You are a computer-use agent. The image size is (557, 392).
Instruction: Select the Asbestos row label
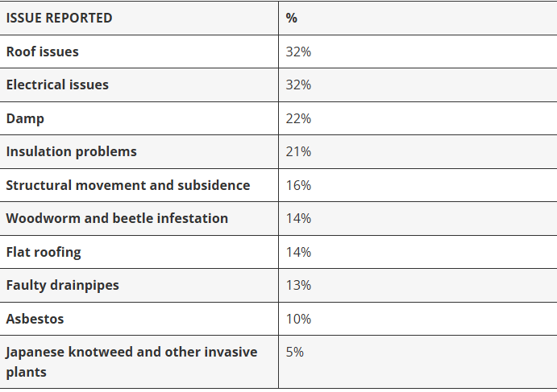pos(35,319)
